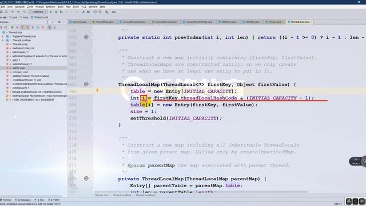Run with coverage icon in toolbar
The width and height of the screenshot is (366, 206).
point(61,11)
